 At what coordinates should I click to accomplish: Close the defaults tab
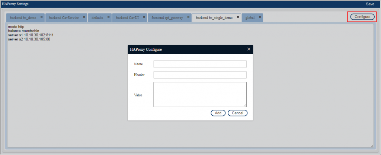coord(108,17)
